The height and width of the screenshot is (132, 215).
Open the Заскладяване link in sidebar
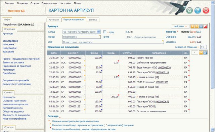click(10, 41)
